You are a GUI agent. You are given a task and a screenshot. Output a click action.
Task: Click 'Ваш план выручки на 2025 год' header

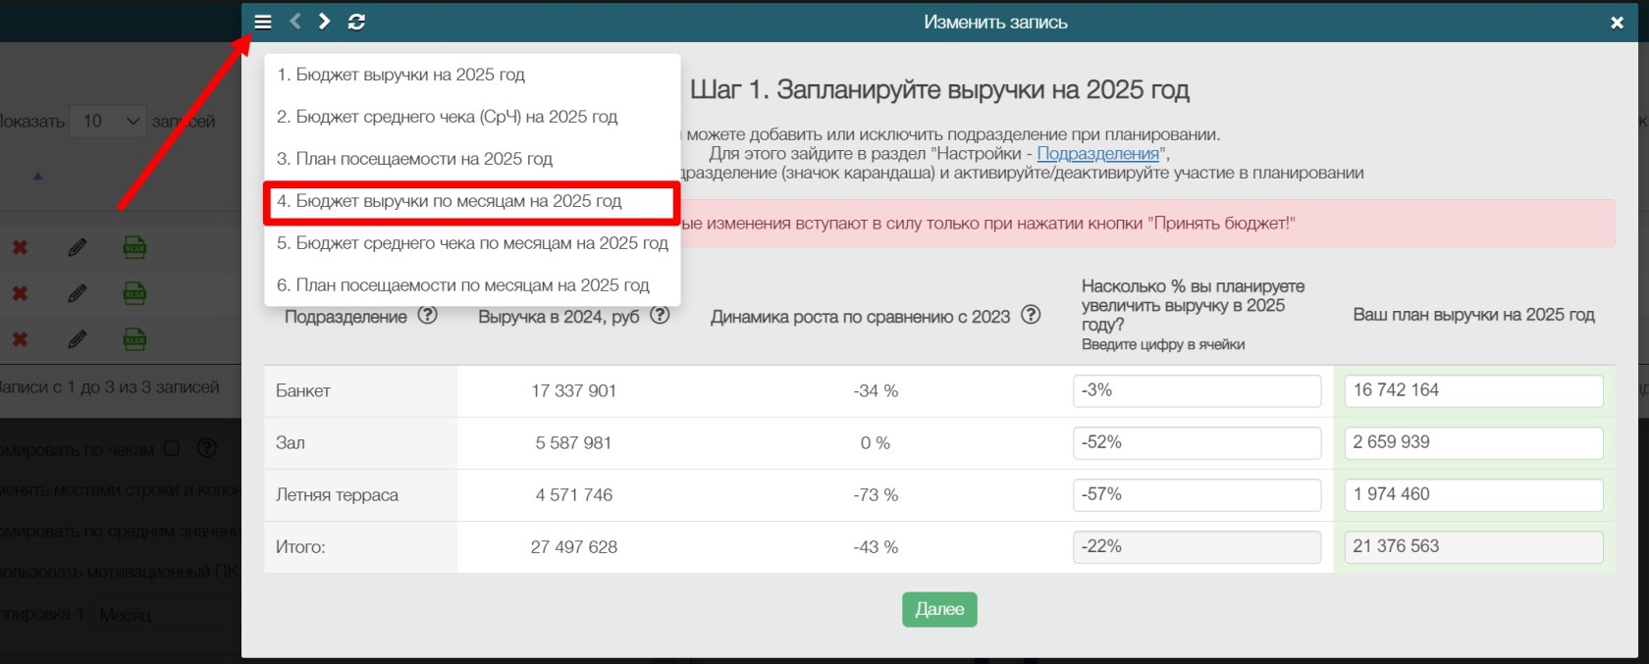click(1473, 315)
